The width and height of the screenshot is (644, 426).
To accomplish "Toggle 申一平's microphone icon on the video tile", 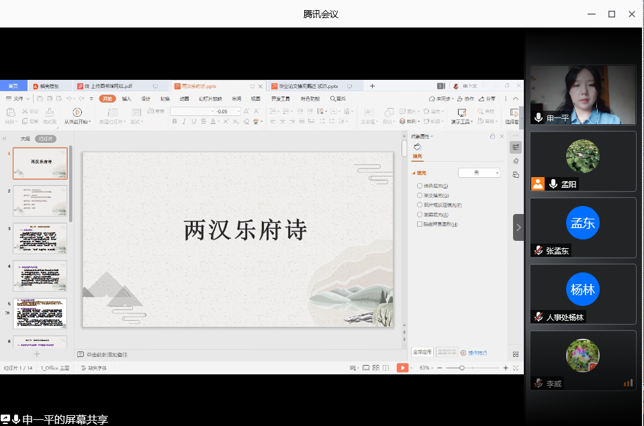I will click(x=539, y=118).
